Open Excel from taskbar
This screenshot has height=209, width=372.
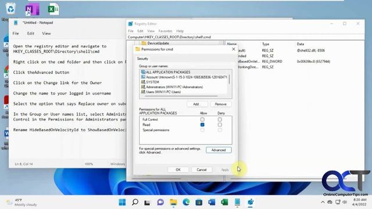coord(224,202)
